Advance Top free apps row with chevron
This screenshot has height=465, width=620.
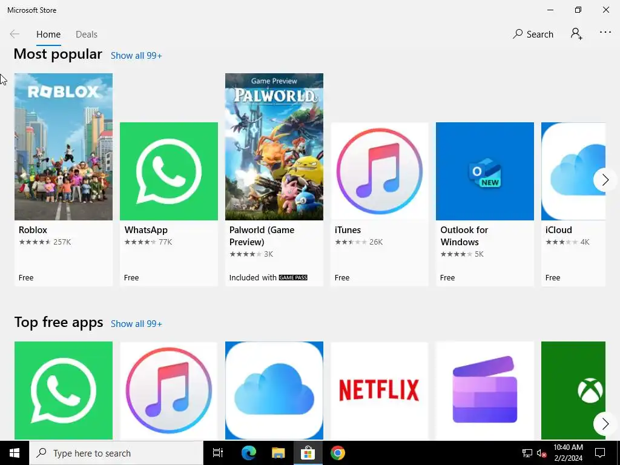point(605,424)
